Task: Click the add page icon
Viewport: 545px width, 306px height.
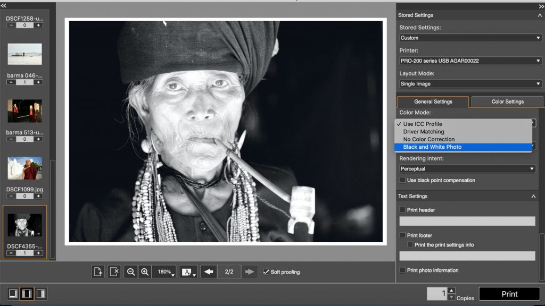Action: [98, 271]
